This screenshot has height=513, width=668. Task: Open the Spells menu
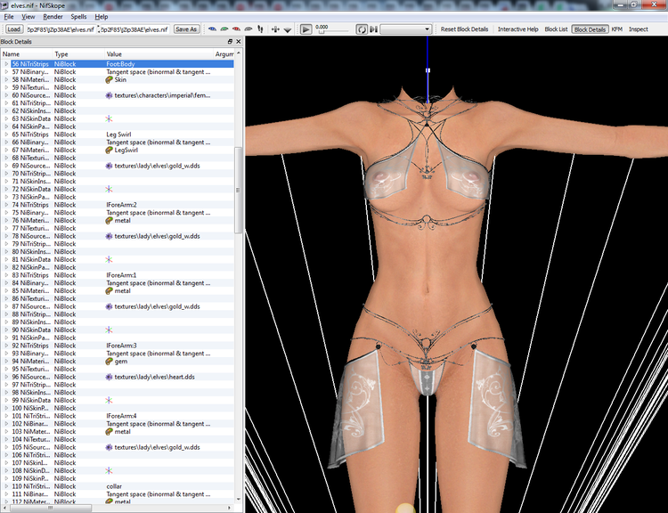click(x=78, y=17)
